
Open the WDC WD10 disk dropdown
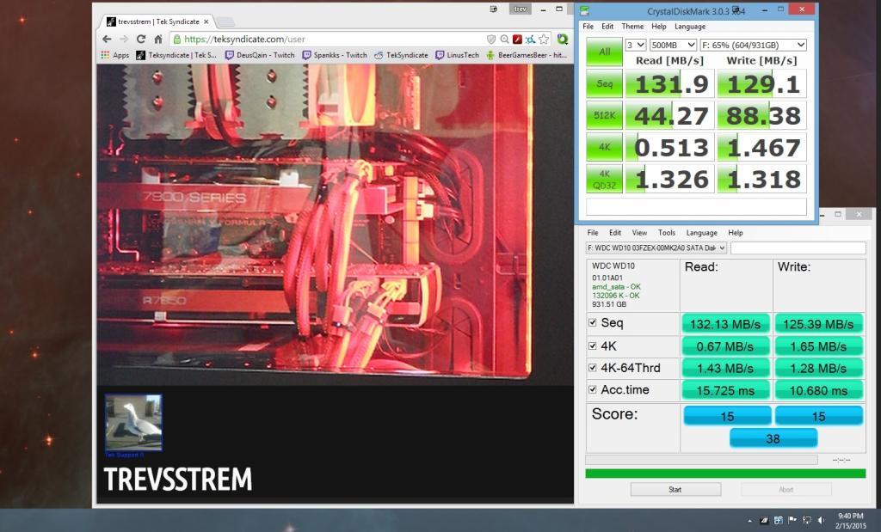coord(656,248)
